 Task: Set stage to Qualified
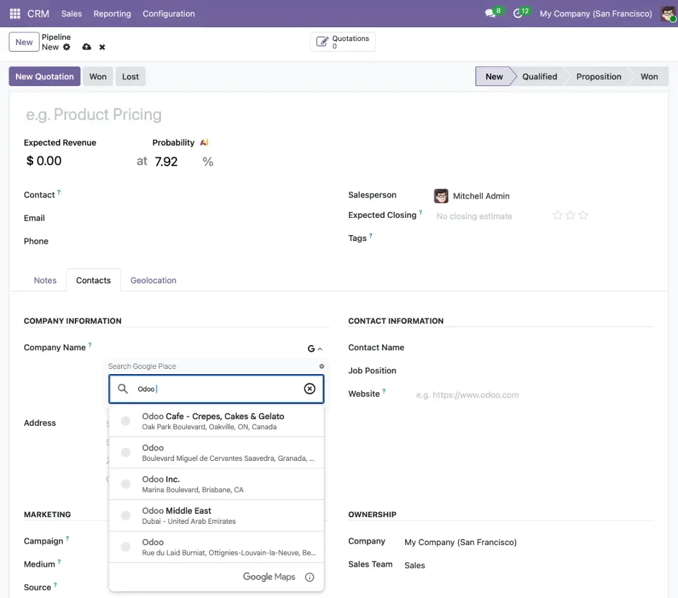click(539, 76)
